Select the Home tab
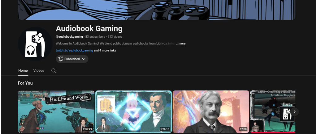 [x=23, y=70]
